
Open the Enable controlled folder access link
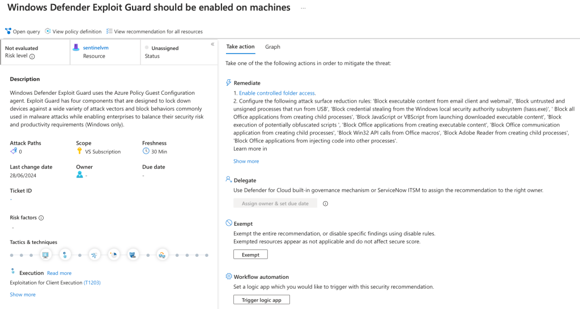pos(277,93)
